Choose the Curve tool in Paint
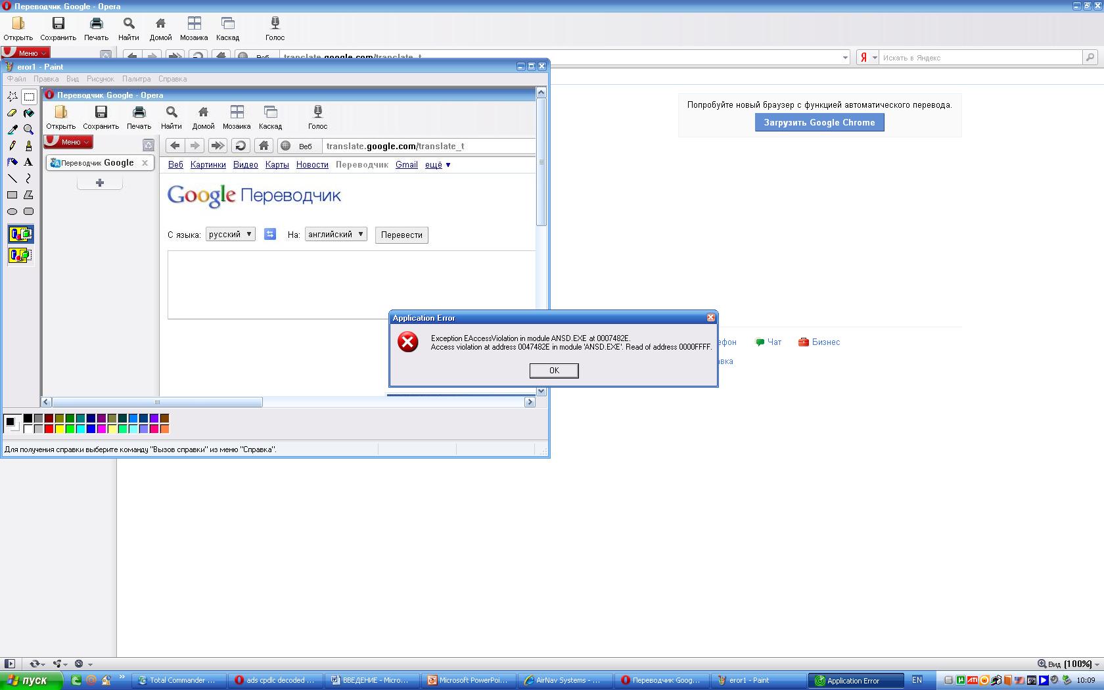 click(29, 179)
